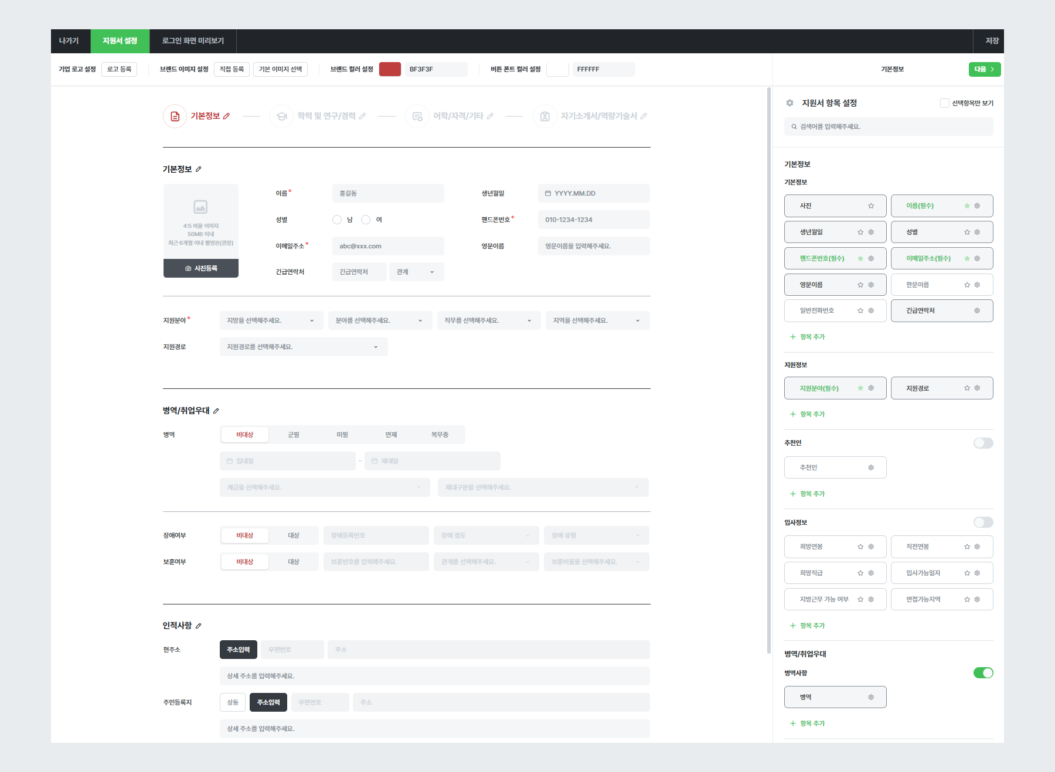Select 대상 for 보훈여부
1055x772 pixels.
294,562
